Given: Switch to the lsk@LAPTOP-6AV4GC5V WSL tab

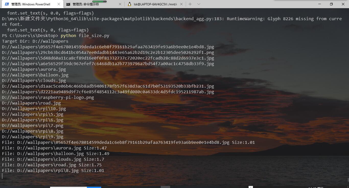Looking at the screenshot, I should click(x=155, y=4).
